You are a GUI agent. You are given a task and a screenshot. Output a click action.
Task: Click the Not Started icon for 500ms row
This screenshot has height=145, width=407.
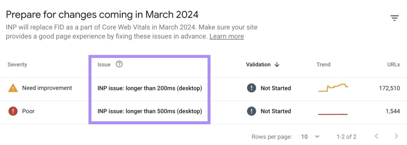[251, 111]
